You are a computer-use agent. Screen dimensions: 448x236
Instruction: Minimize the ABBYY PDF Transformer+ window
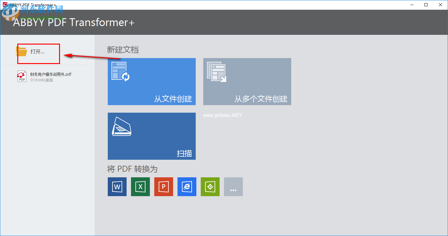[412, 5]
